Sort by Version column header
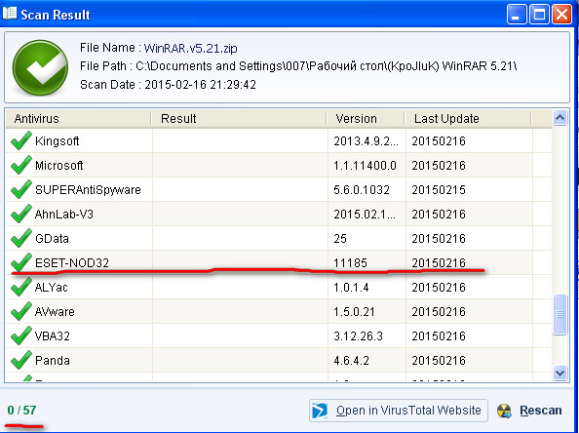The height and width of the screenshot is (433, 579). tap(366, 119)
